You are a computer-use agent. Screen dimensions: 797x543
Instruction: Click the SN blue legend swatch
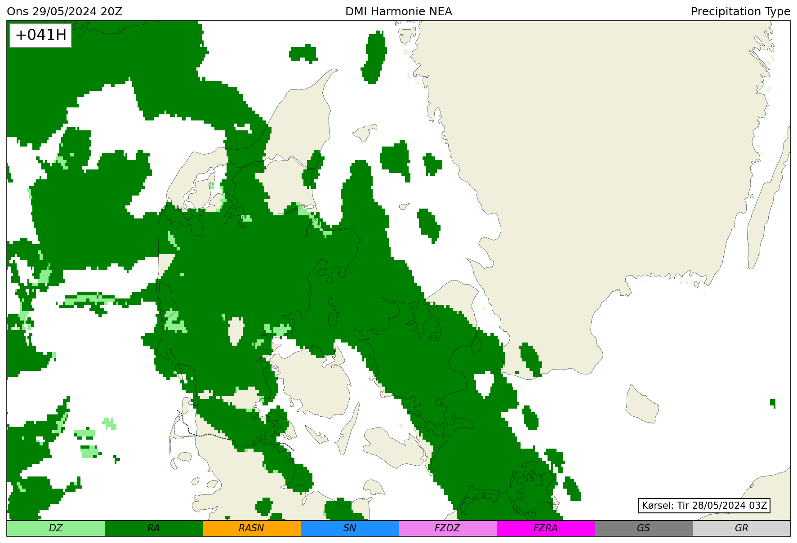[350, 528]
